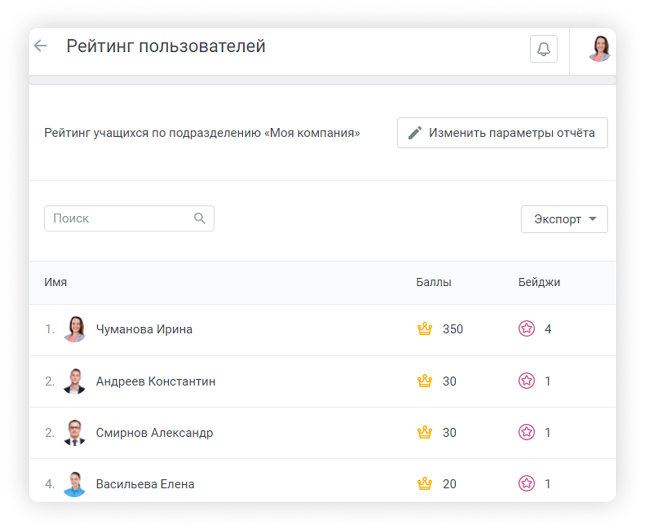This screenshot has width=645, height=530.
Task: Click the crown icon for Чуманова Ирина
Action: [425, 329]
